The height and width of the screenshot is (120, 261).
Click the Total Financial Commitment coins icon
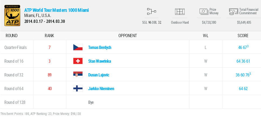point(233,11)
